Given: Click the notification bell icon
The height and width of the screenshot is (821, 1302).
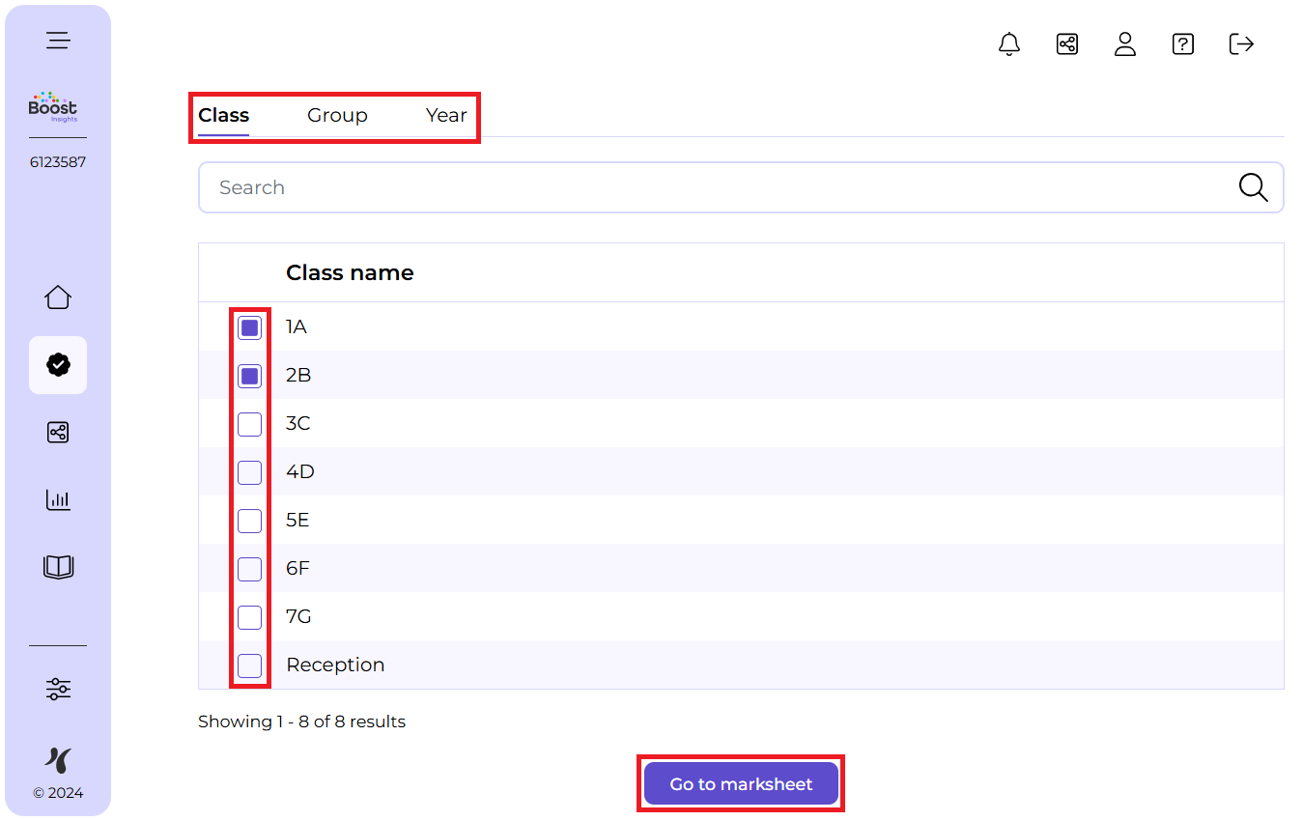Looking at the screenshot, I should [1009, 43].
